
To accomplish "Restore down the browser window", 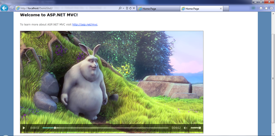I will (x=261, y=2).
